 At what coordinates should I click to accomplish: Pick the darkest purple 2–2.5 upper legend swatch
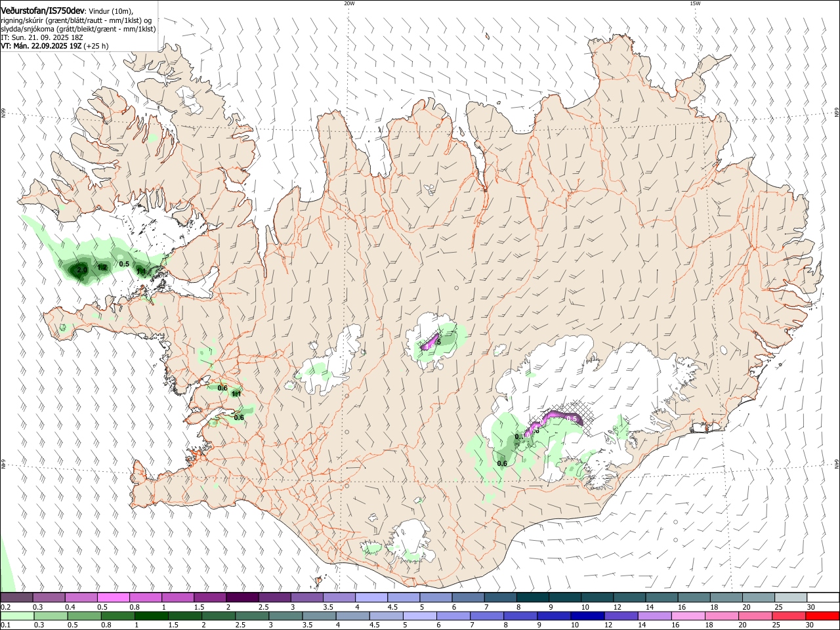coord(242,598)
